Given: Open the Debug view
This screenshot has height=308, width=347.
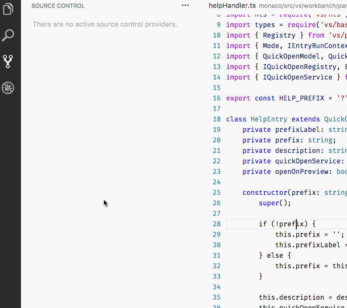Looking at the screenshot, I should (x=8, y=88).
